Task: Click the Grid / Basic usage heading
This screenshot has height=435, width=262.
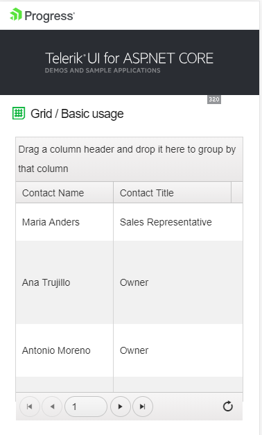Action: [x=77, y=114]
